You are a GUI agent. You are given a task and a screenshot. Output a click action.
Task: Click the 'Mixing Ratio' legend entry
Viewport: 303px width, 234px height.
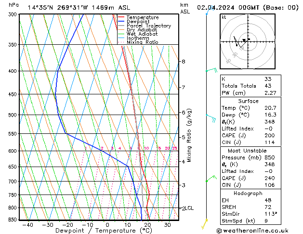click(x=143, y=42)
